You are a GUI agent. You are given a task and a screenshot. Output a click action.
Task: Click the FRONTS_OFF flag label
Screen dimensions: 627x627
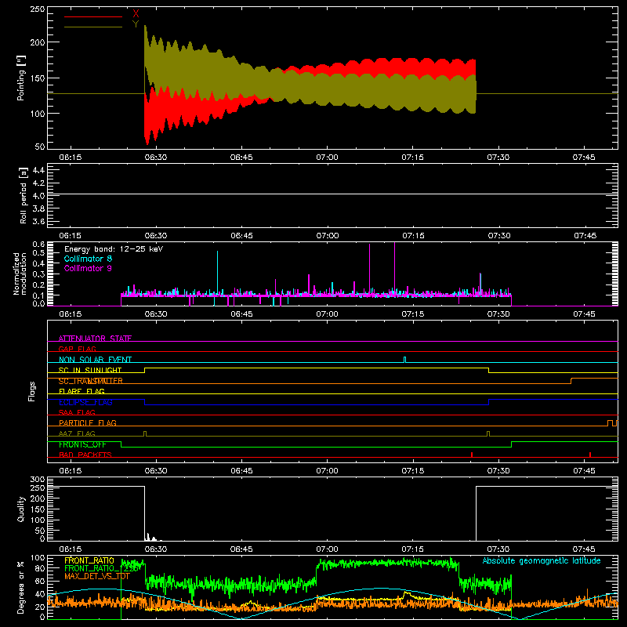coord(82,444)
